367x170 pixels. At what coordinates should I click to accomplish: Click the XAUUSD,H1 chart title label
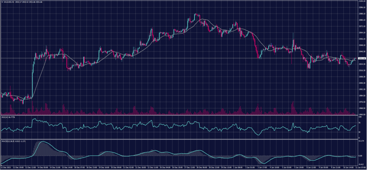(9, 2)
